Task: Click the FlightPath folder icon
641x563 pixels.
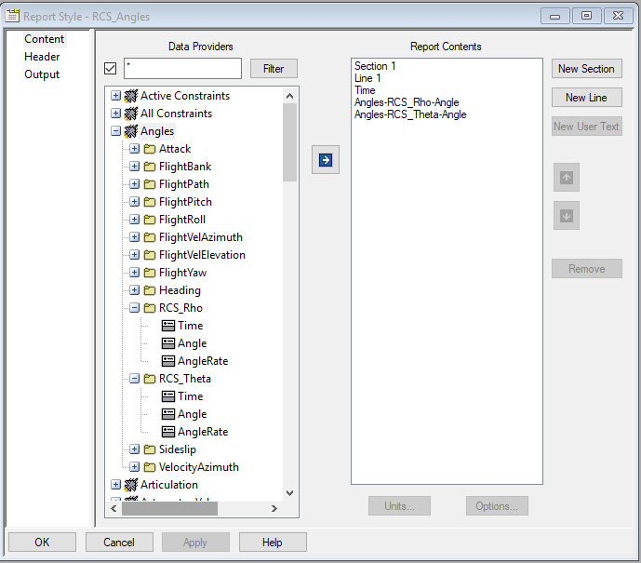Action: point(150,184)
